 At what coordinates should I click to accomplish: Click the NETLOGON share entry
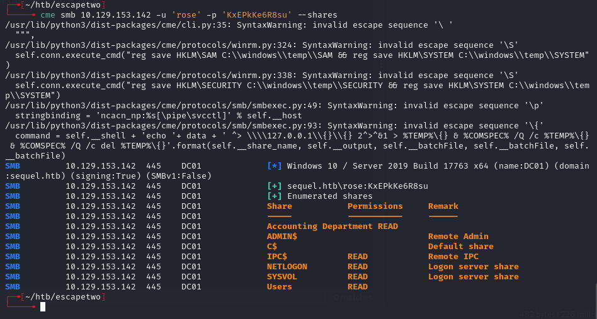287,267
